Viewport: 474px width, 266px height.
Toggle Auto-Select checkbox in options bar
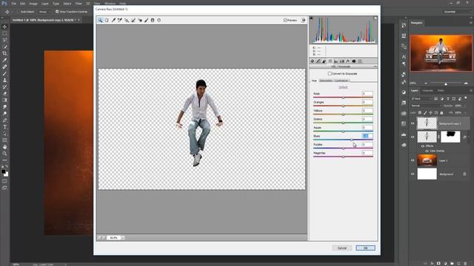point(18,12)
